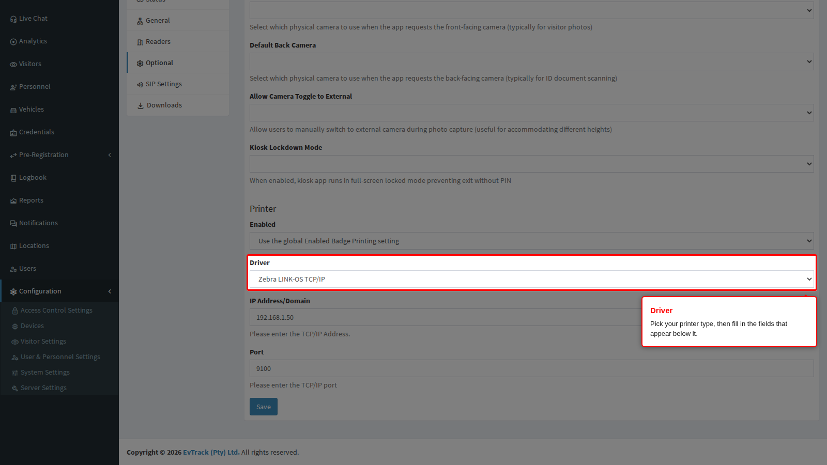The image size is (827, 465).
Task: Open Devices under Configuration
Action: pyautogui.click(x=32, y=326)
